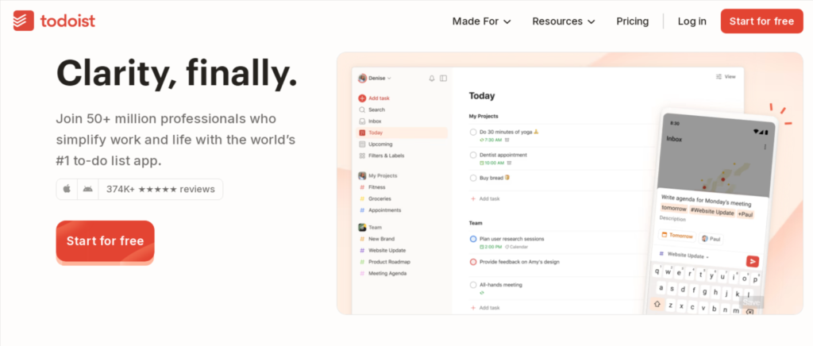The height and width of the screenshot is (346, 813).
Task: Click Add task under Team section
Action: [485, 308]
